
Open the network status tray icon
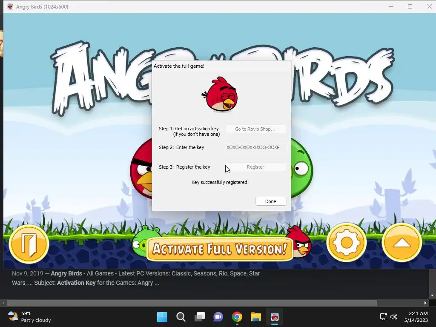(384, 317)
